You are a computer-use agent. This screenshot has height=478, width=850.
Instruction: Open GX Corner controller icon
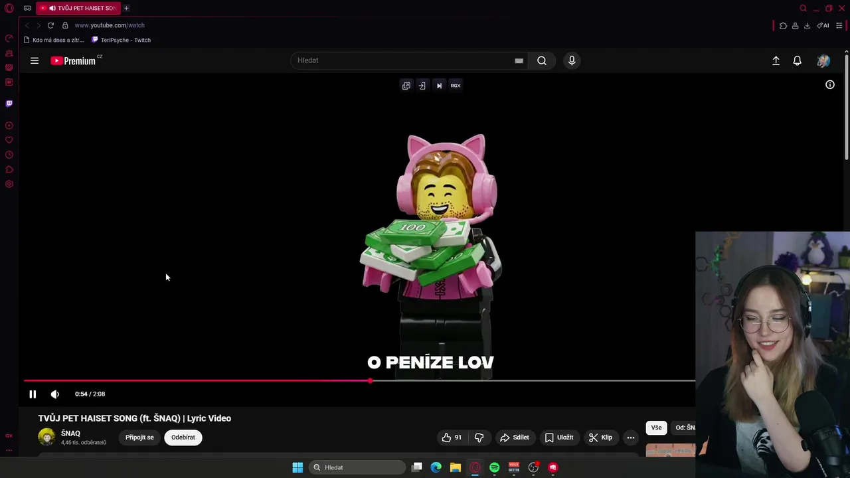27,8
